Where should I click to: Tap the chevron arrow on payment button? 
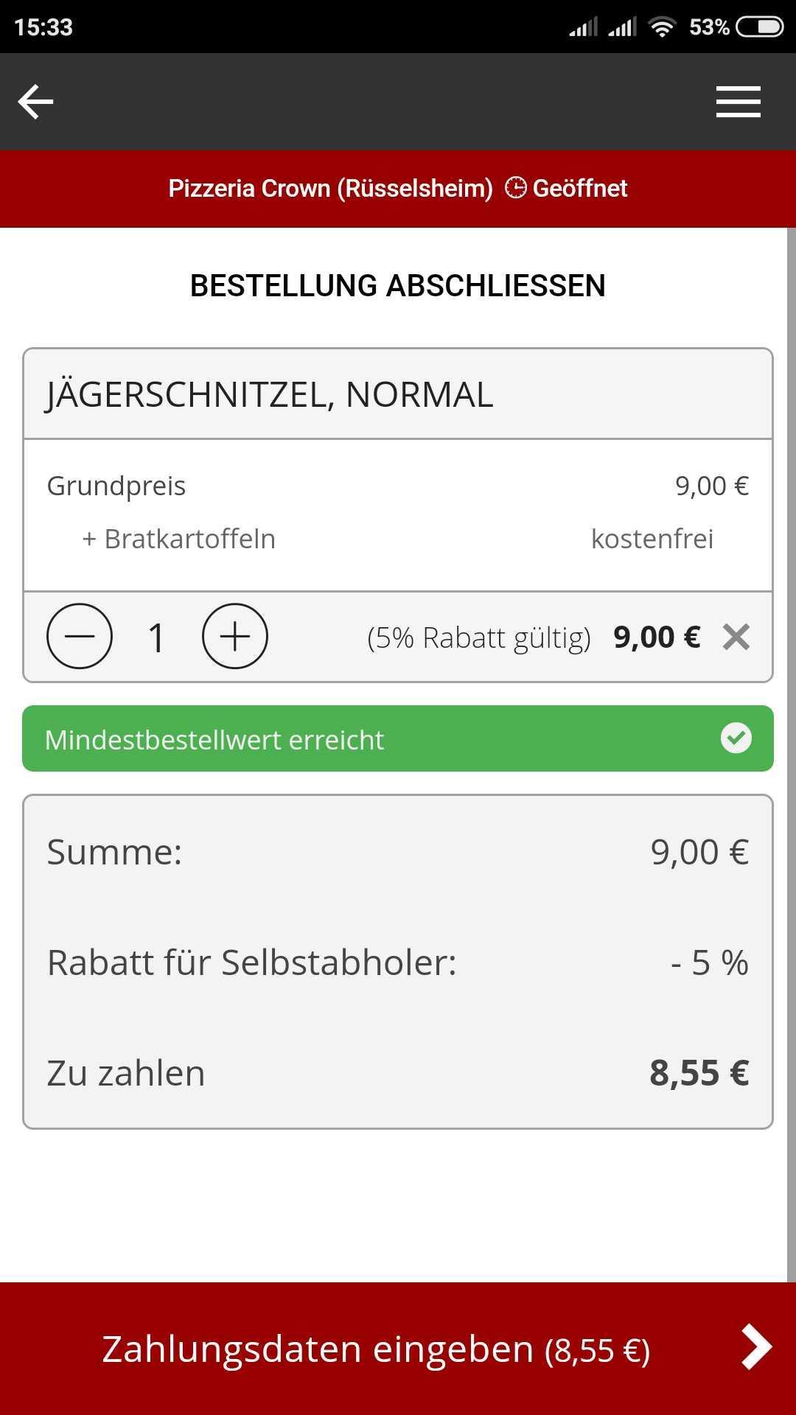755,1347
